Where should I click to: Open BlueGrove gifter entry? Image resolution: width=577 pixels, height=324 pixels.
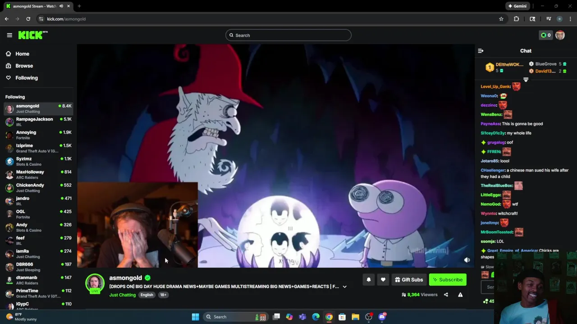(548, 64)
